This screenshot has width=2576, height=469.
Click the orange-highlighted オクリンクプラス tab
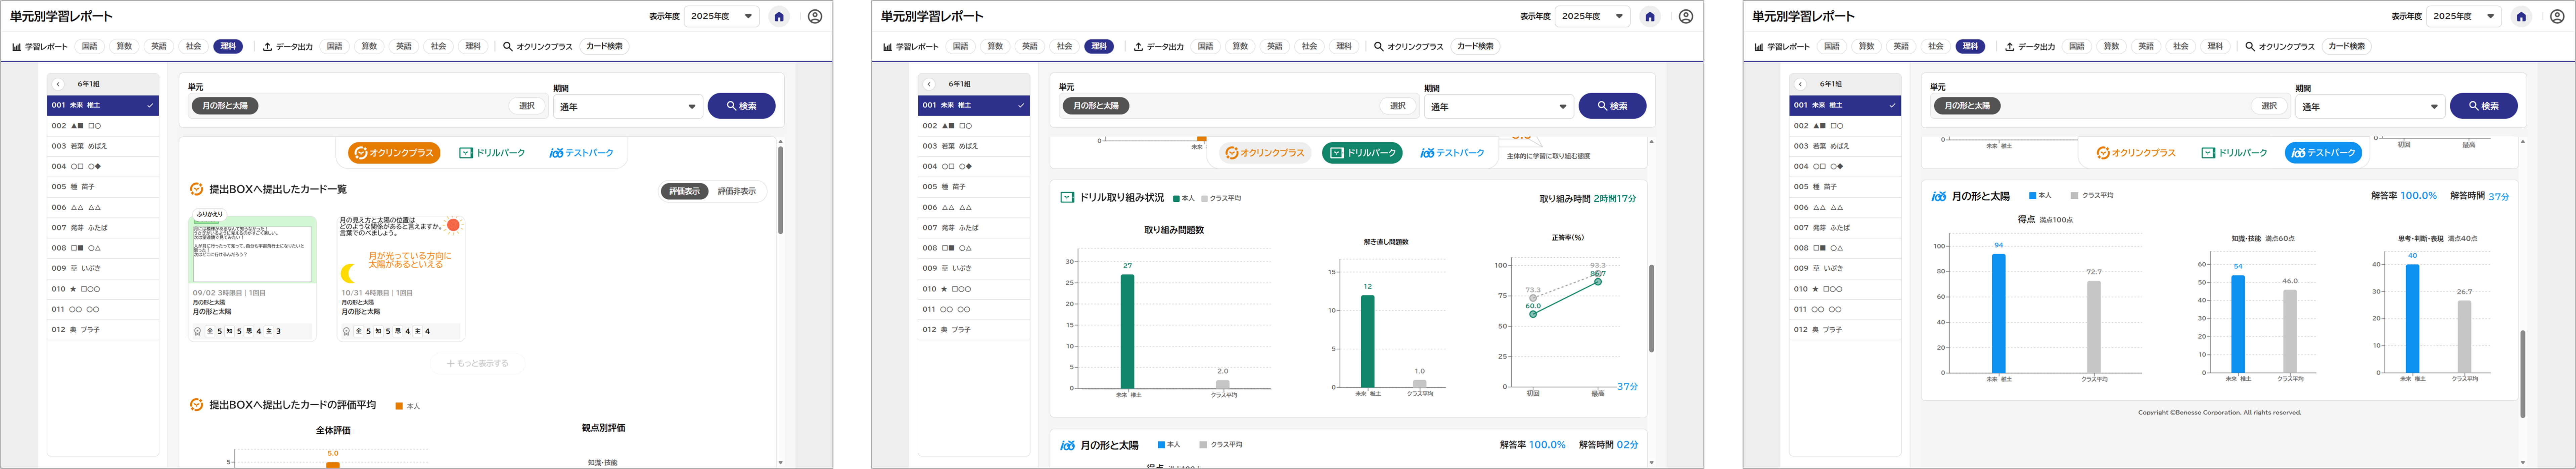394,153
